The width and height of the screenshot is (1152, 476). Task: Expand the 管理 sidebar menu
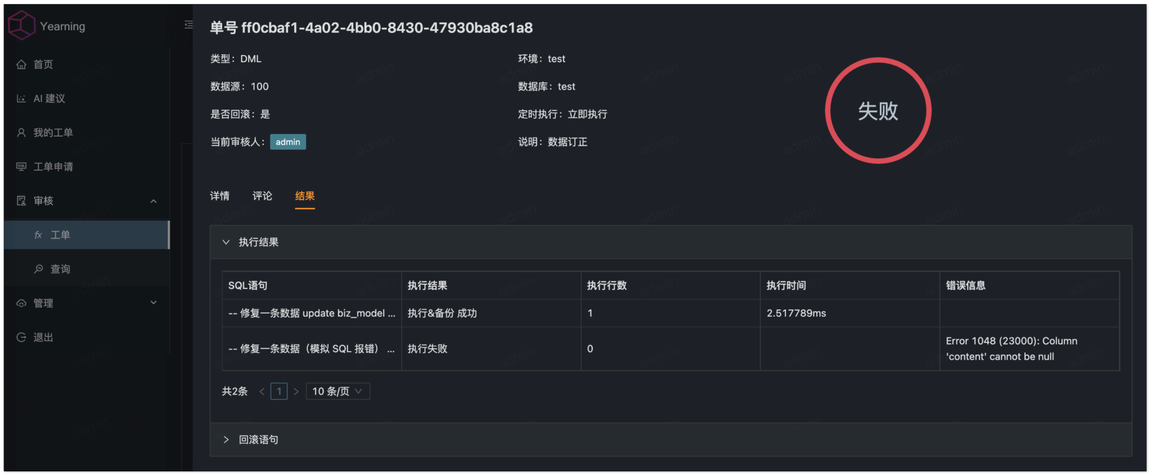[154, 303]
